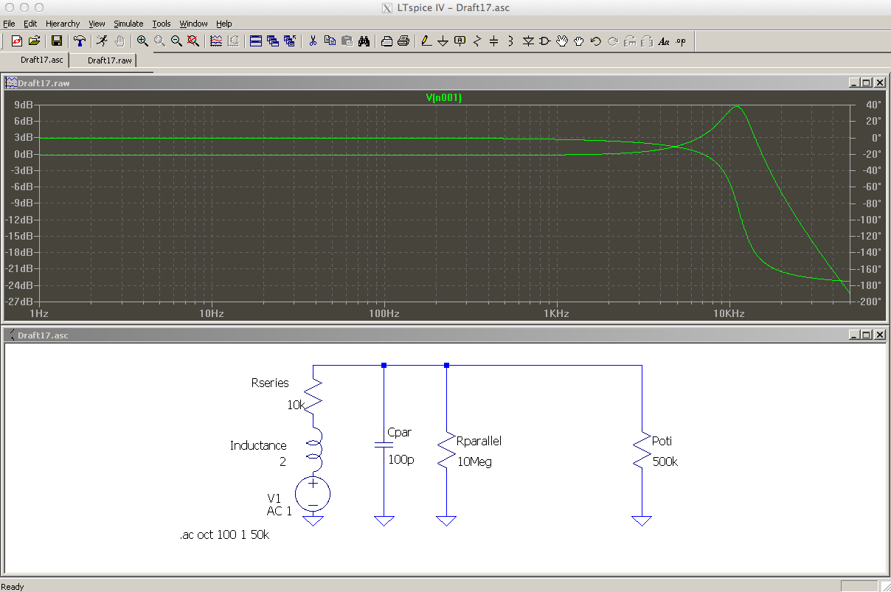The image size is (891, 592).
Task: Tile windows horizontally icon
Action: 256,41
